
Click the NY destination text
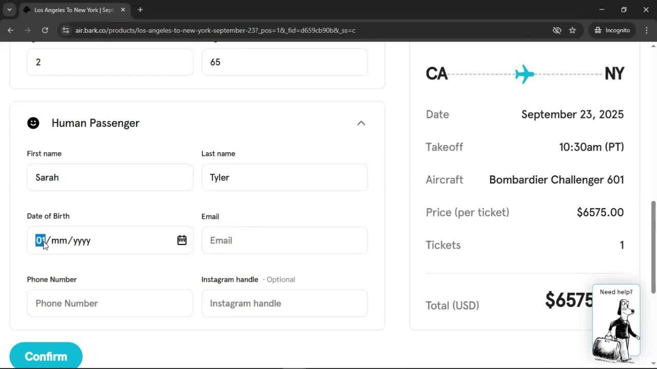[614, 74]
